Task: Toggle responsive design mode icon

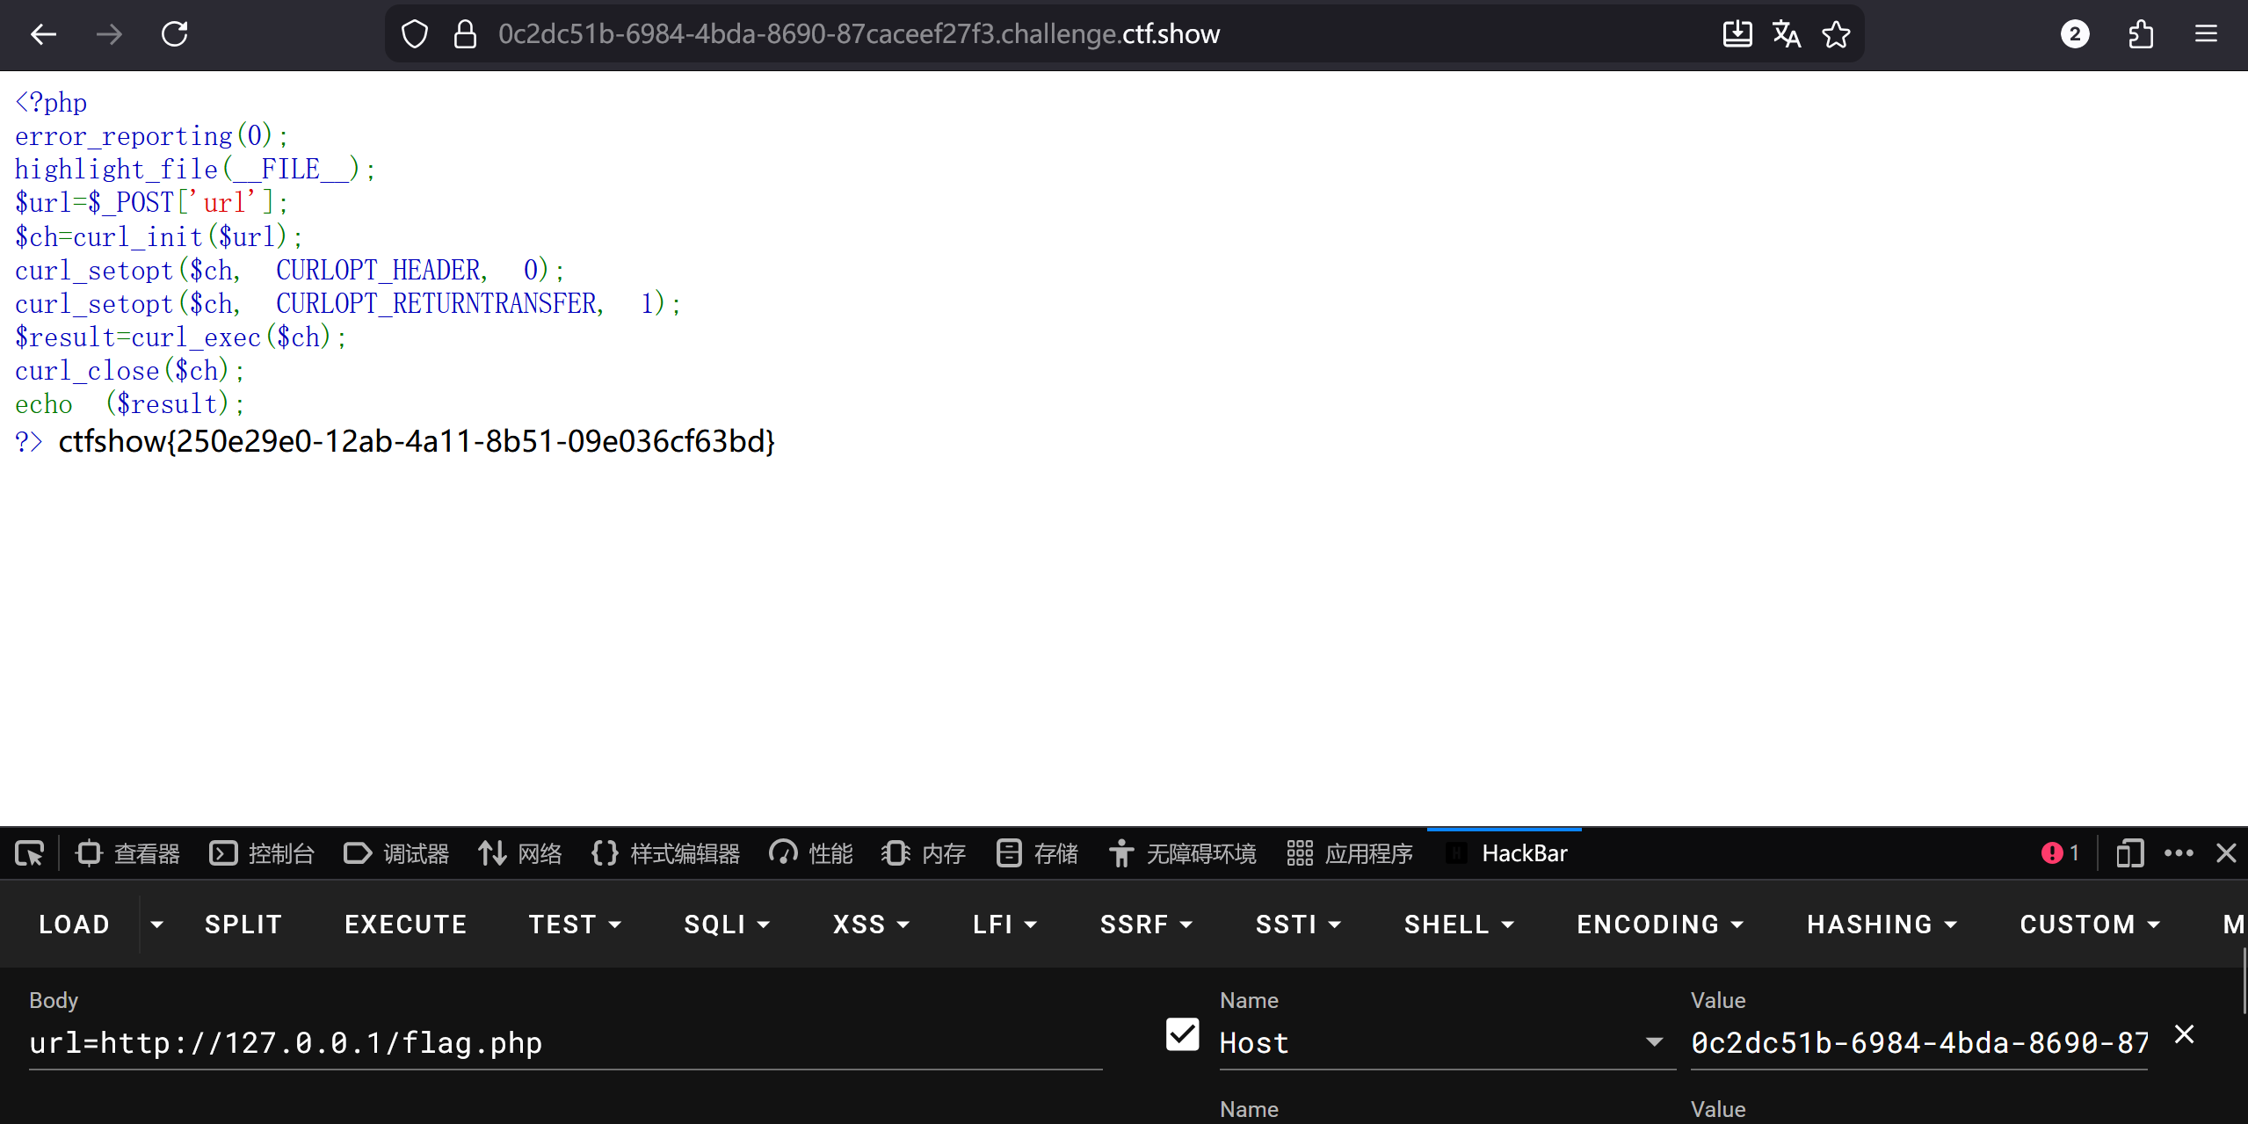Action: (x=2129, y=853)
